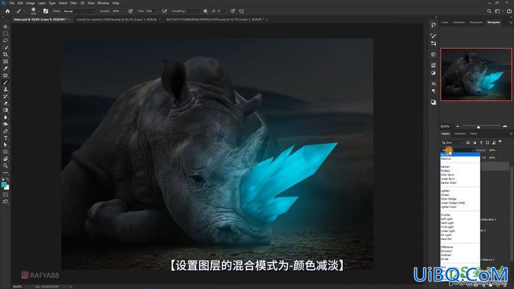Select the Horizontal Type tool
This screenshot has width=514, height=289.
tap(5, 138)
